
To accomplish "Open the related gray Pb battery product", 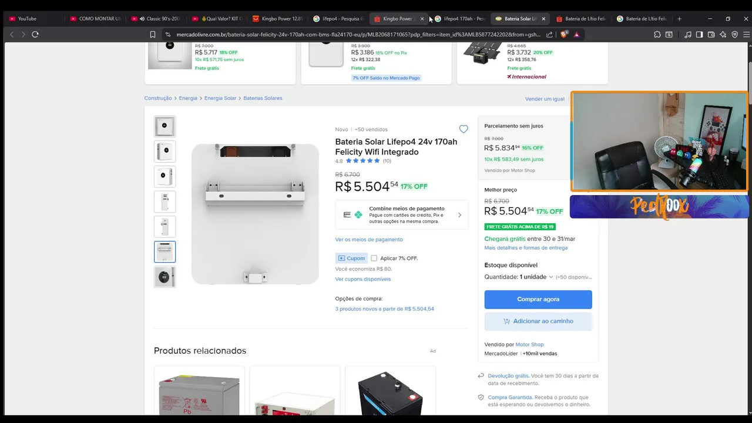I will 199,391.
